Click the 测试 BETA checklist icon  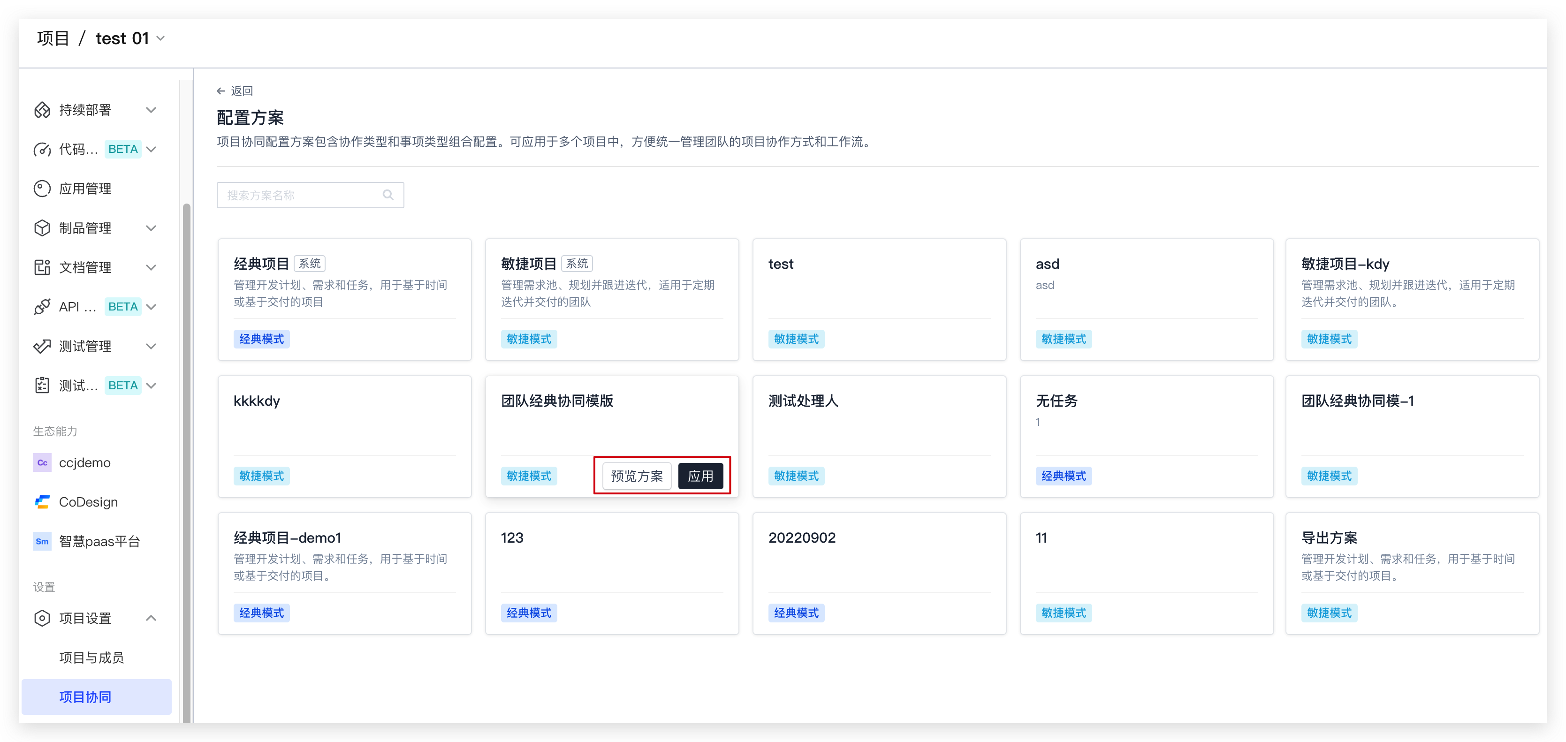pos(42,385)
